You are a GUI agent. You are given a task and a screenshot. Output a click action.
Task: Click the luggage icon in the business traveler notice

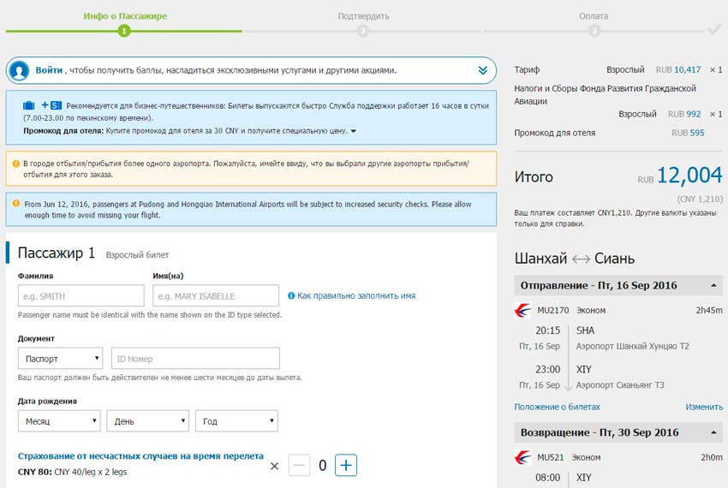pyautogui.click(x=29, y=104)
